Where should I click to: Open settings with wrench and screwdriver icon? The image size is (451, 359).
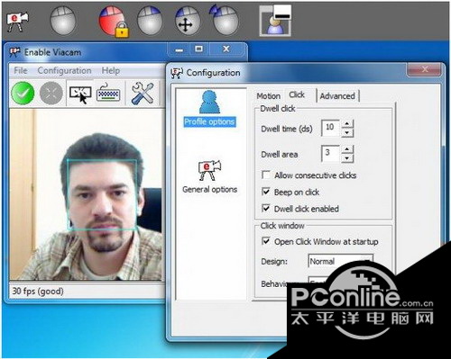pos(143,94)
